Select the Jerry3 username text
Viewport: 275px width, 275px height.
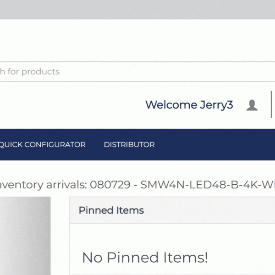coord(216,105)
